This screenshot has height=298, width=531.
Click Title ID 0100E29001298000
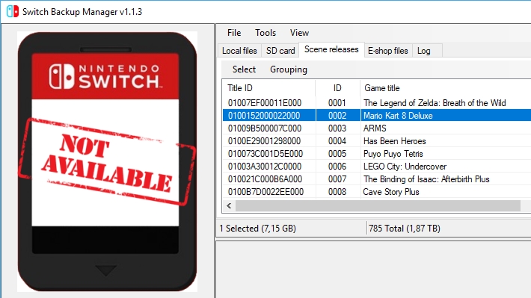click(264, 141)
